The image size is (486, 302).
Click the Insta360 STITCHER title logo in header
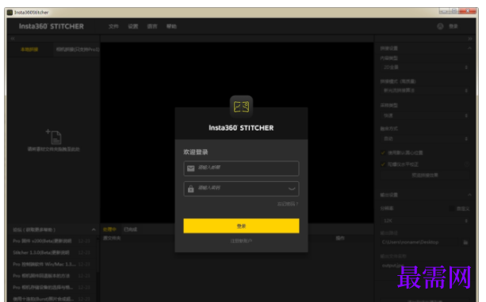pyautogui.click(x=52, y=26)
